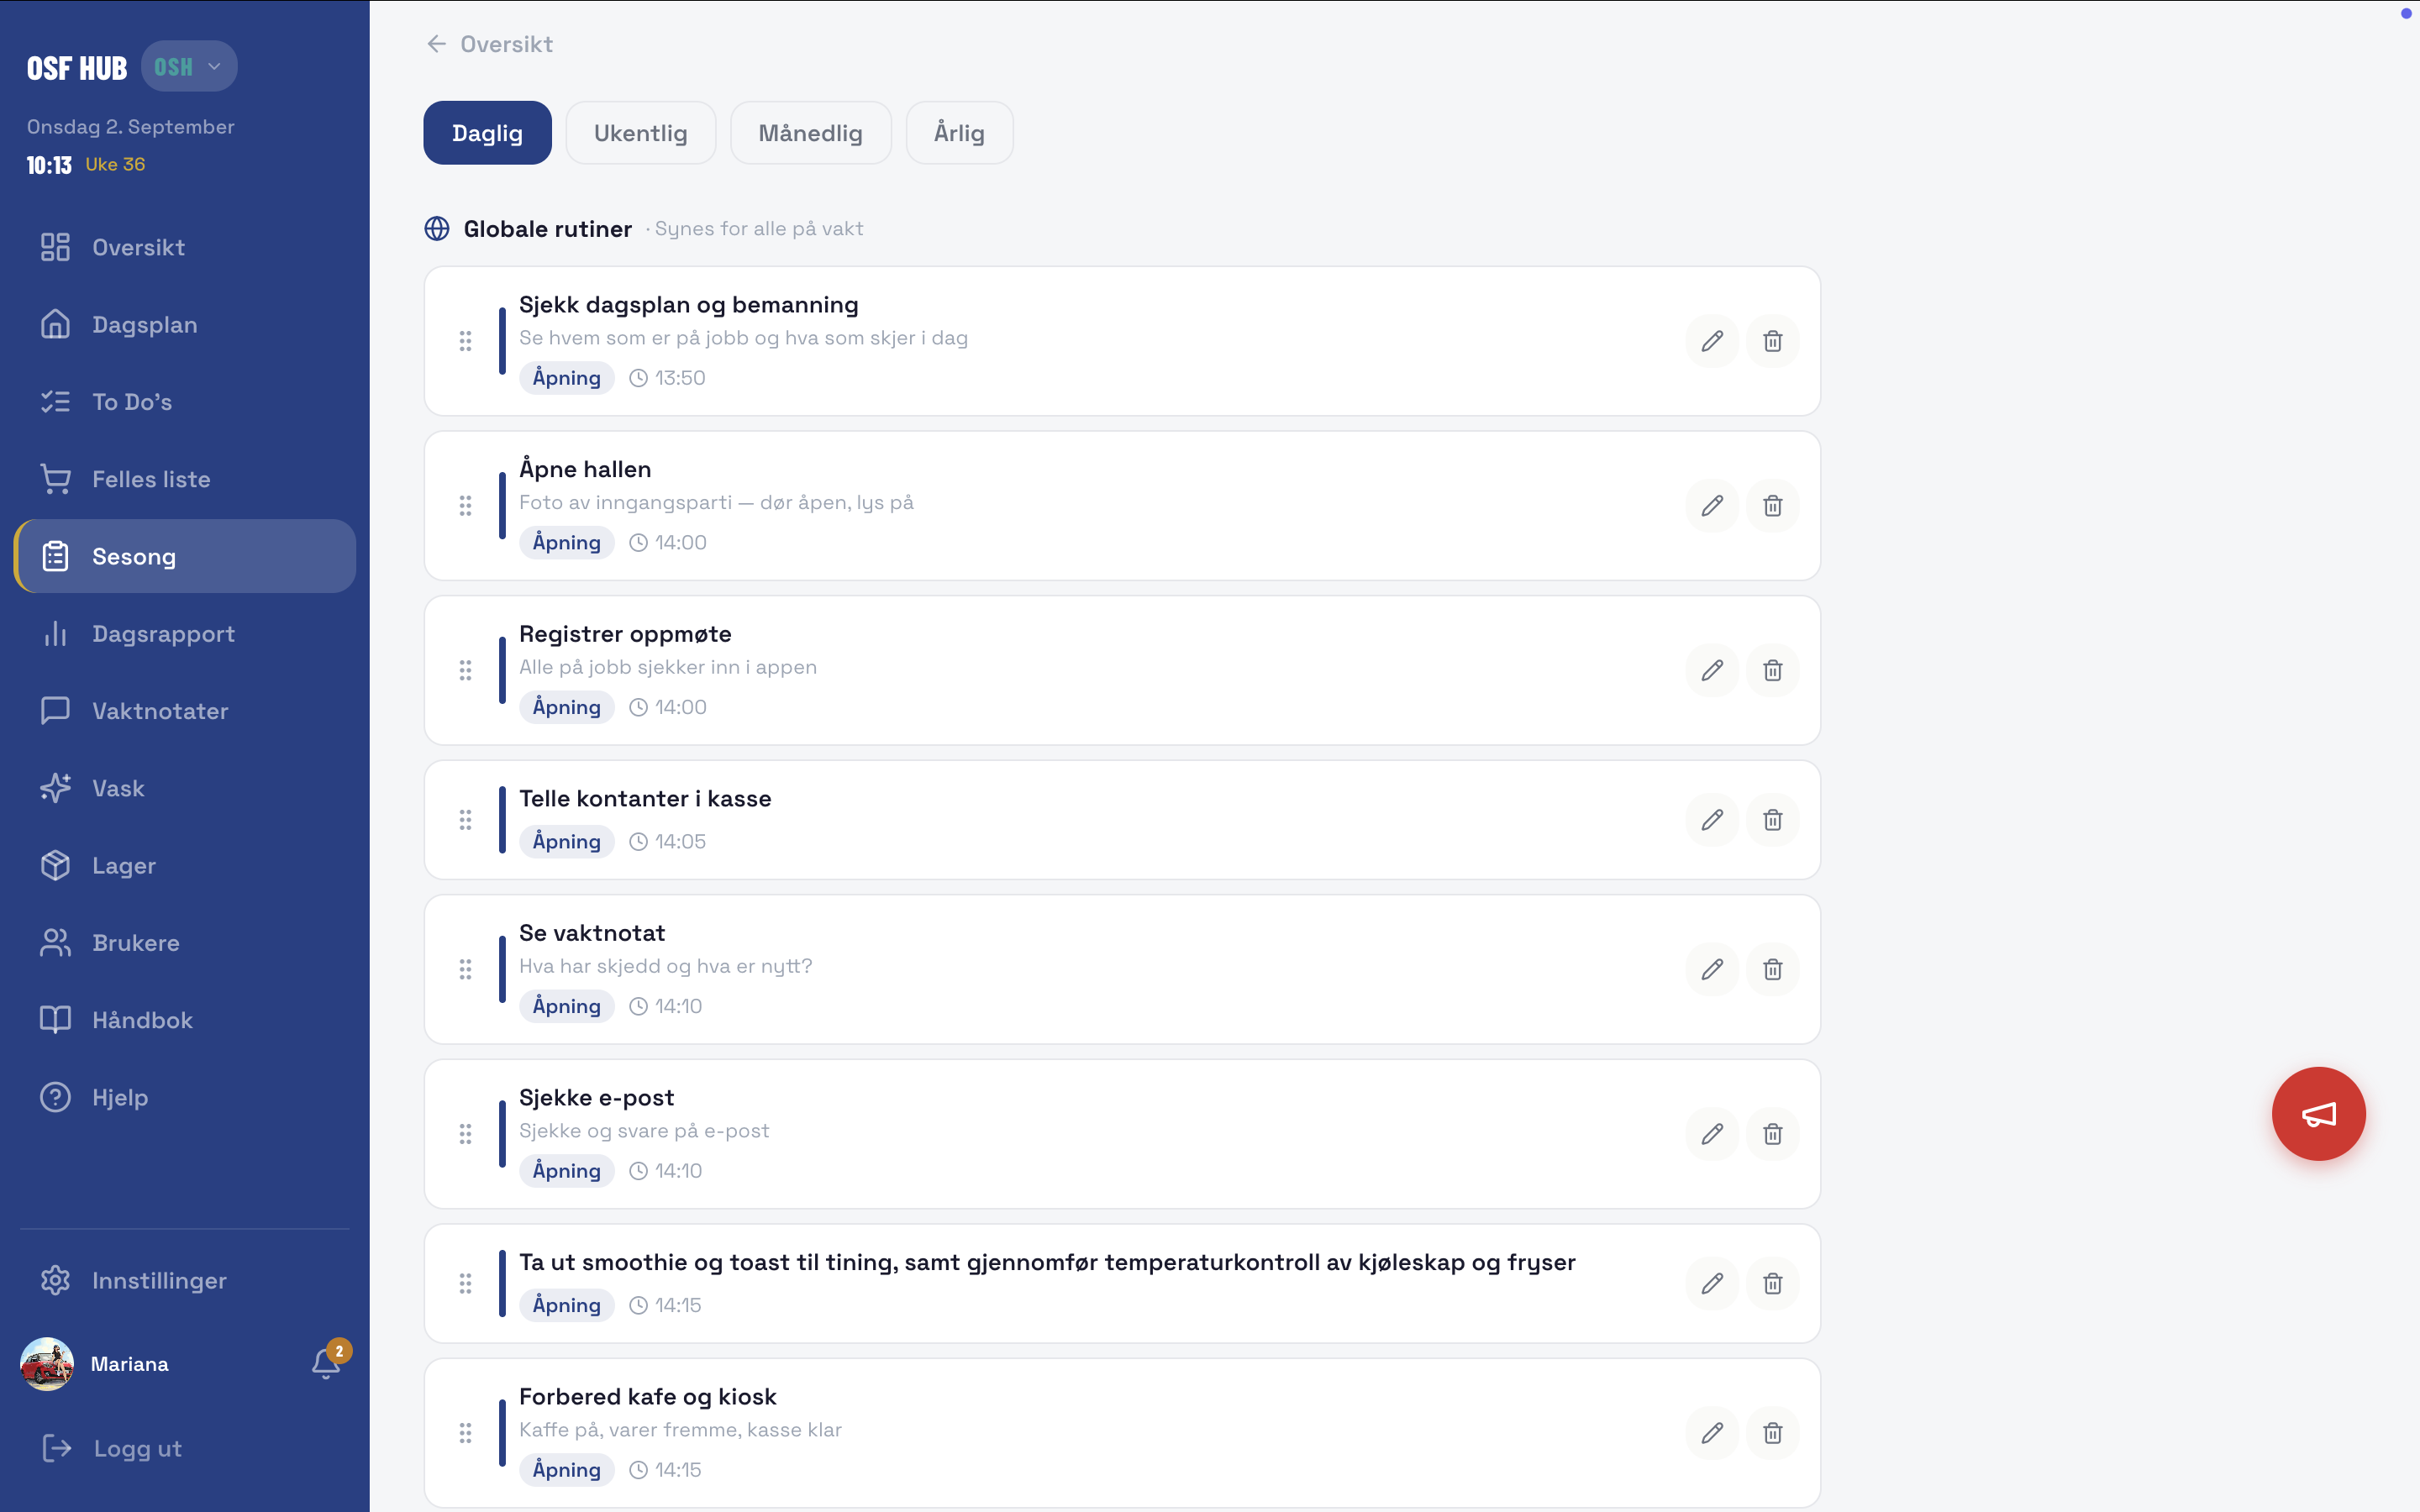2420x1512 pixels.
Task: Click drag handle for 'Forbered kafe og kiosk'
Action: click(465, 1433)
